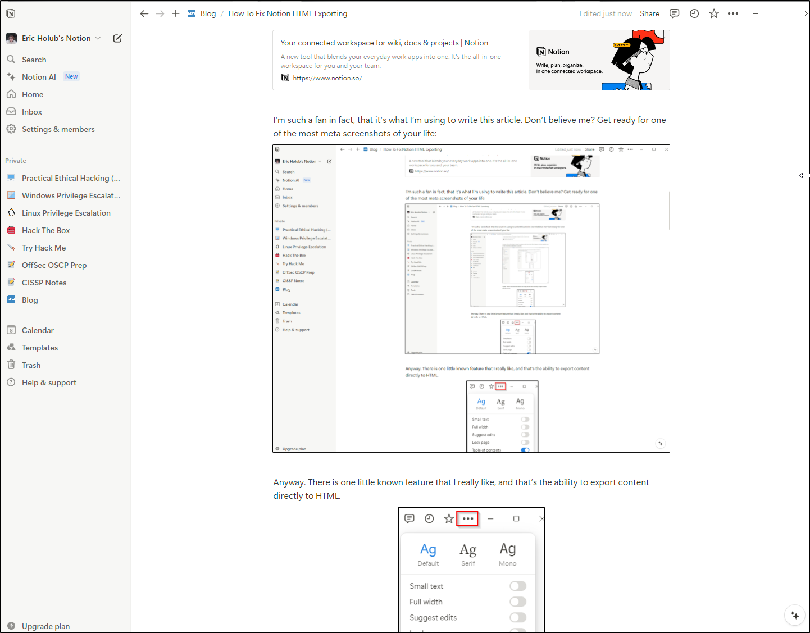Image resolution: width=810 pixels, height=633 pixels.
Task: Click Upgrade plan at sidebar bottom
Action: coord(39,626)
